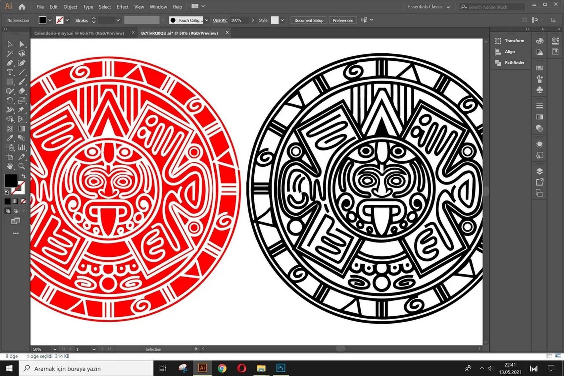
Task: Pick the Paintbrush tool
Action: pos(21,82)
